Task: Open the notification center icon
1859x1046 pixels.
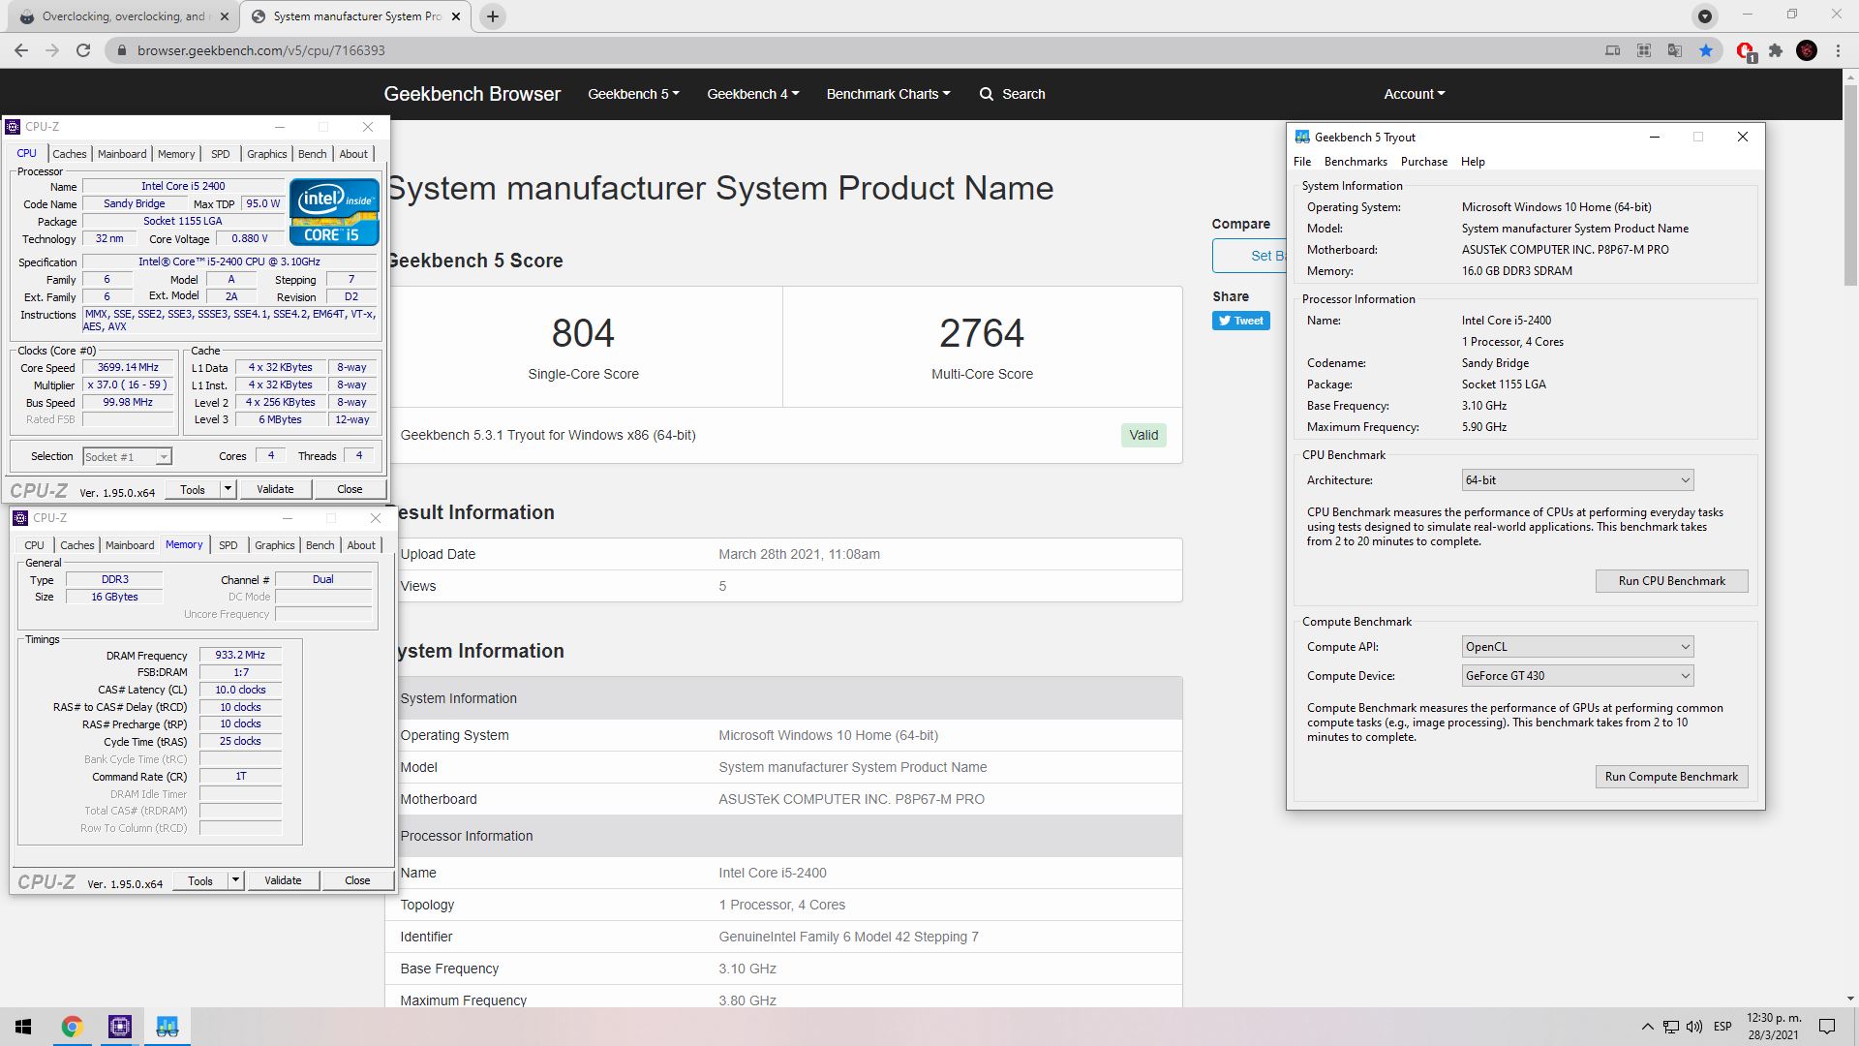Action: click(1827, 1027)
